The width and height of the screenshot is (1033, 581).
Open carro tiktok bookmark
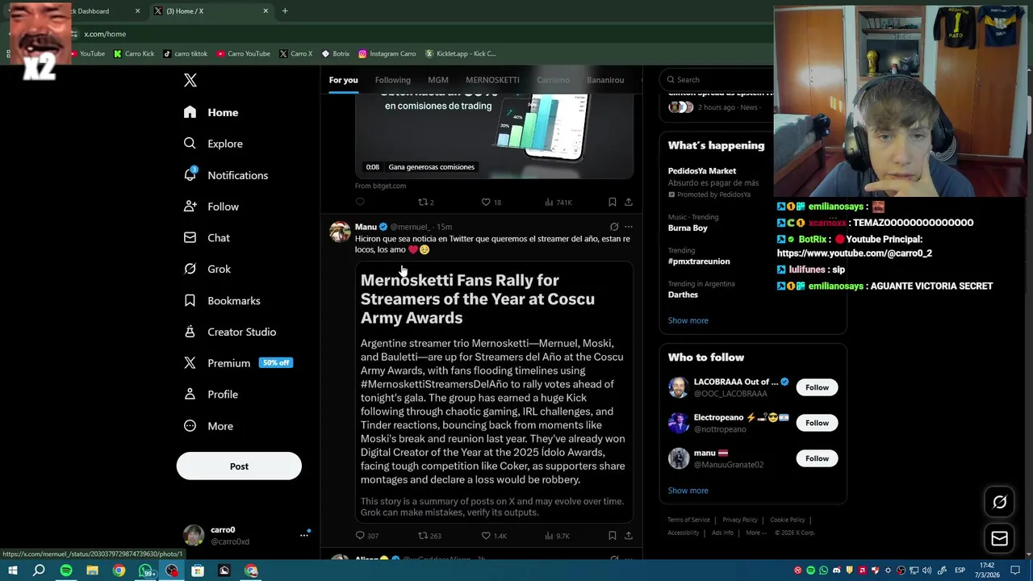pos(186,54)
